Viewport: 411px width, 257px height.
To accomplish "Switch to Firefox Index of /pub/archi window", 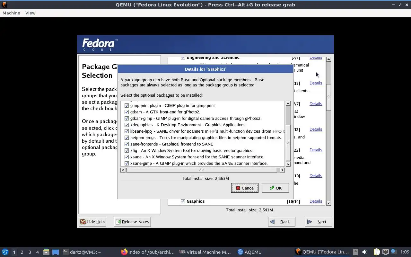I will pyautogui.click(x=148, y=252).
